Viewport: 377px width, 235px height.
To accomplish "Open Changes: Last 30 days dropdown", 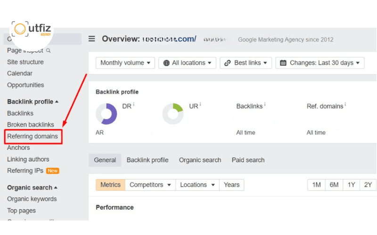I will pyautogui.click(x=320, y=63).
